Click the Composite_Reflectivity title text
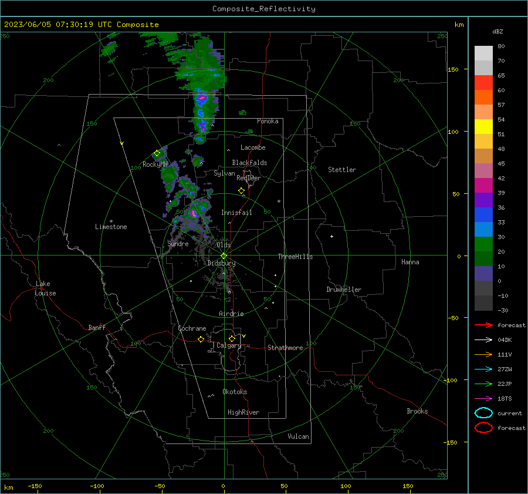 click(264, 9)
